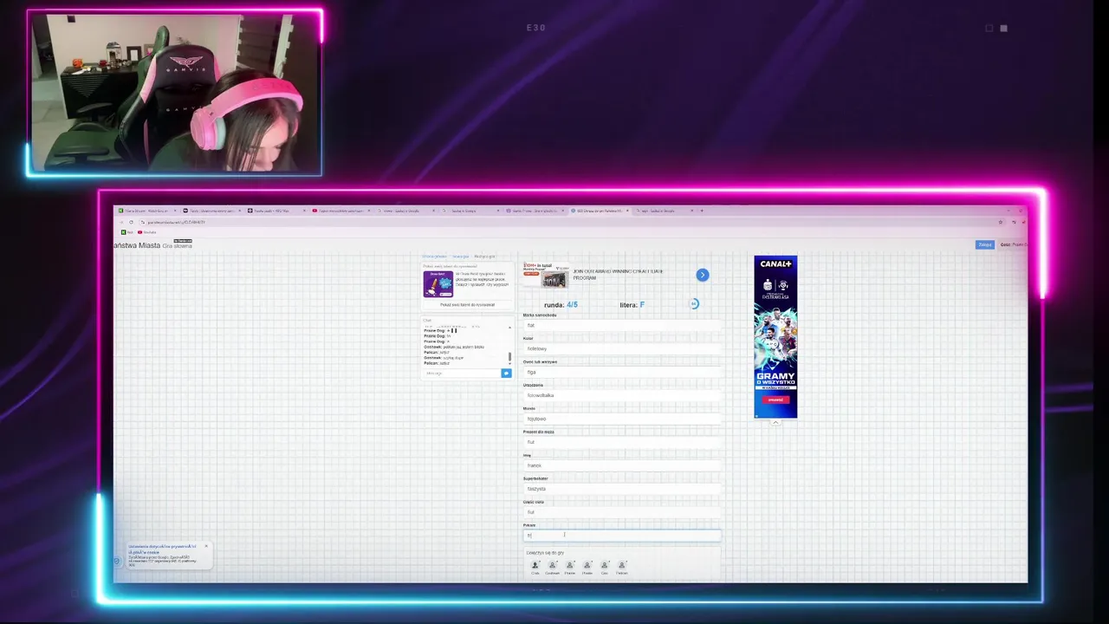Image resolution: width=1109 pixels, height=624 pixels.
Task: Click the YouTube bookmark in the bookmarks bar
Action: click(147, 231)
